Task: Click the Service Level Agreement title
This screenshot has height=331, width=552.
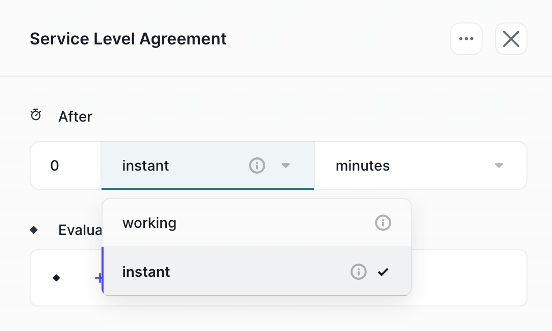Action: pyautogui.click(x=128, y=39)
